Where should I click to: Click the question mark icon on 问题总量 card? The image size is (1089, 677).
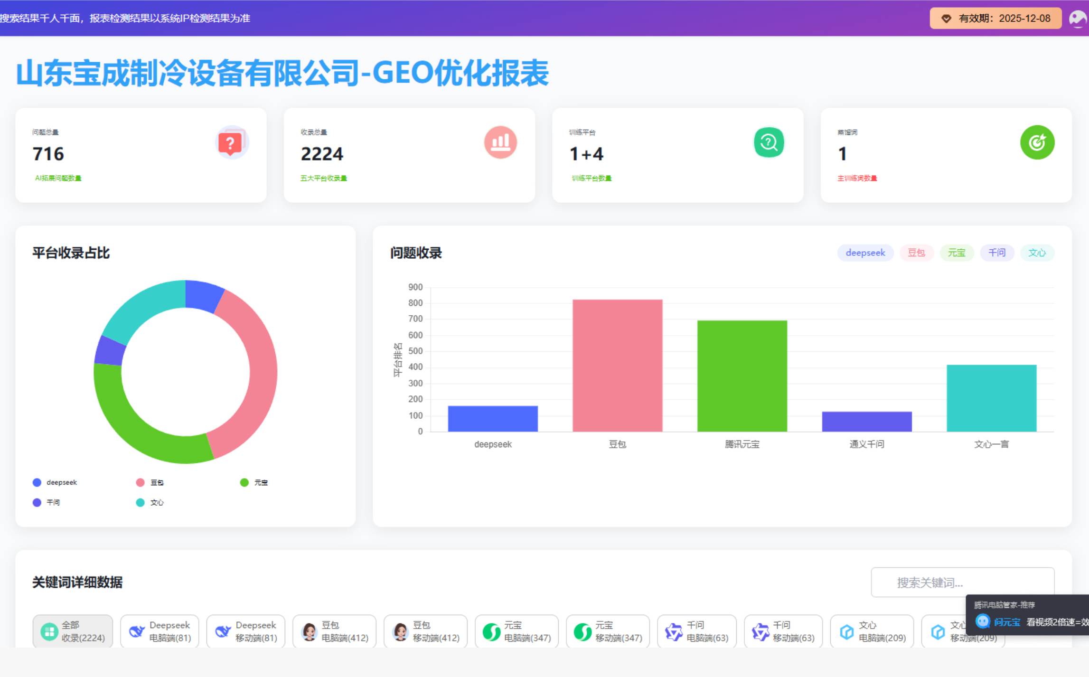[x=231, y=142]
